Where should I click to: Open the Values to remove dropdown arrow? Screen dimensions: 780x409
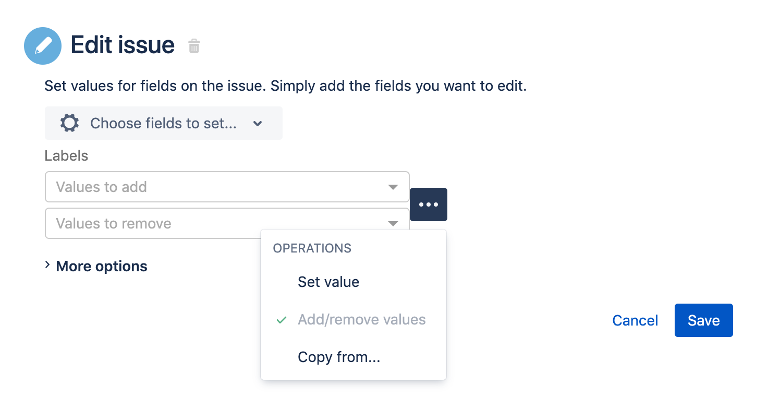[x=393, y=224]
